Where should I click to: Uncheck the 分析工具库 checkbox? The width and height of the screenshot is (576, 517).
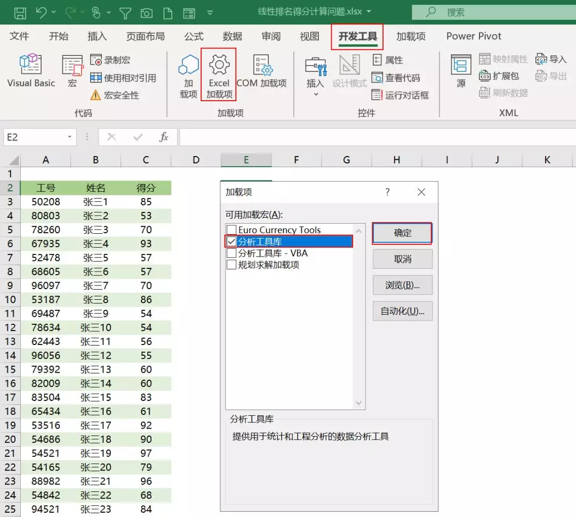point(231,241)
